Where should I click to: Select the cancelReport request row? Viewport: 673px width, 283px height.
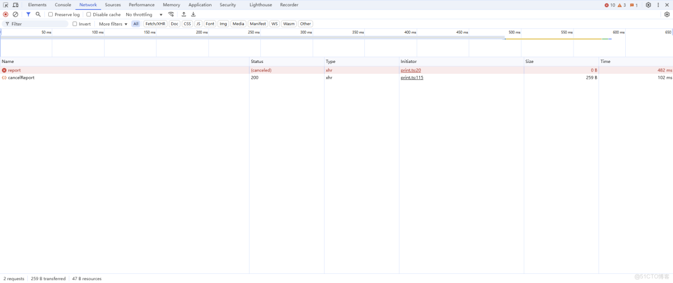coord(336,78)
